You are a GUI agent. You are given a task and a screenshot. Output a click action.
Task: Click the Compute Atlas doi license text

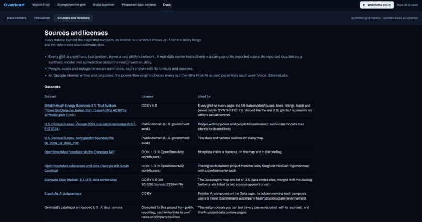(162, 182)
